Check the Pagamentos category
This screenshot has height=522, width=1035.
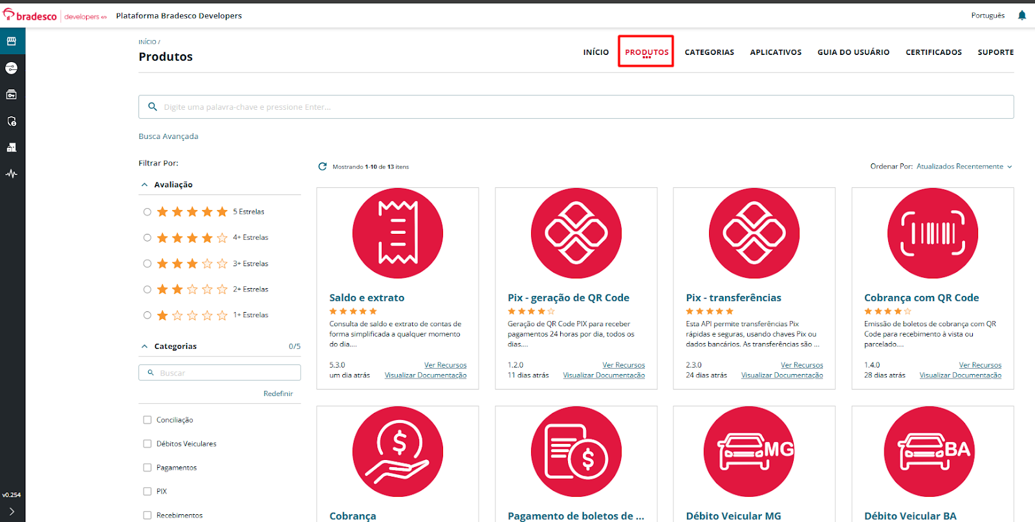click(x=147, y=468)
